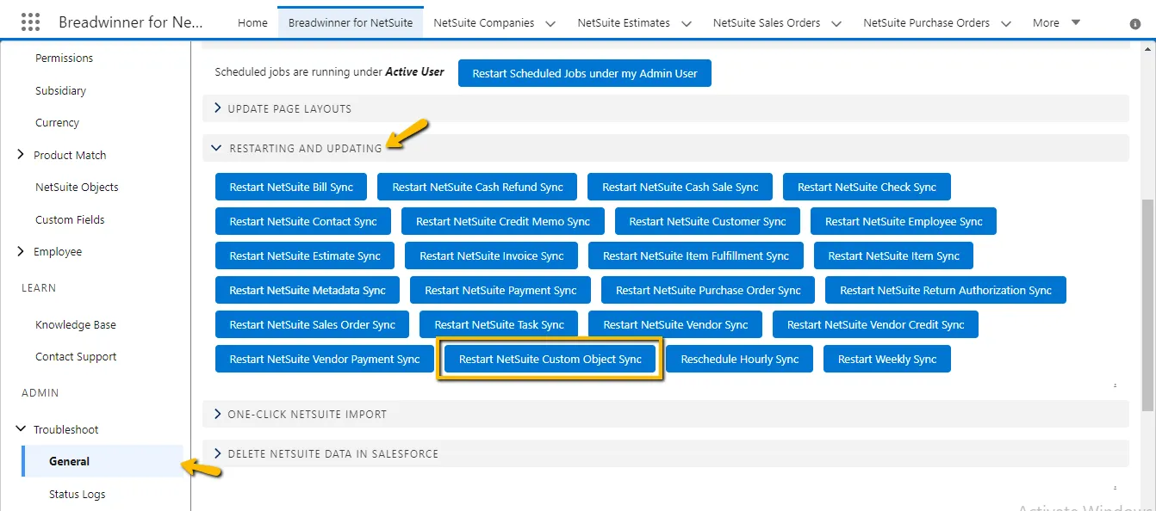Select General under Troubleshoot
This screenshot has width=1156, height=511.
pos(103,461)
